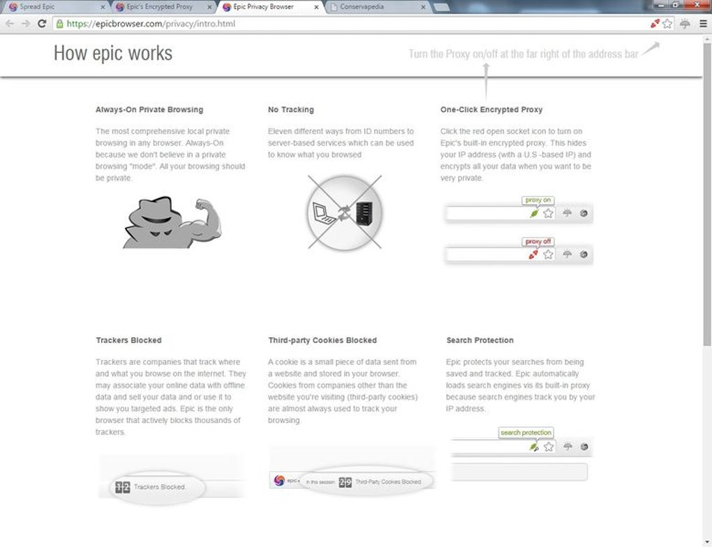The width and height of the screenshot is (712, 547).
Task: Click the 'proxy off' tooltip label
Action: (538, 241)
